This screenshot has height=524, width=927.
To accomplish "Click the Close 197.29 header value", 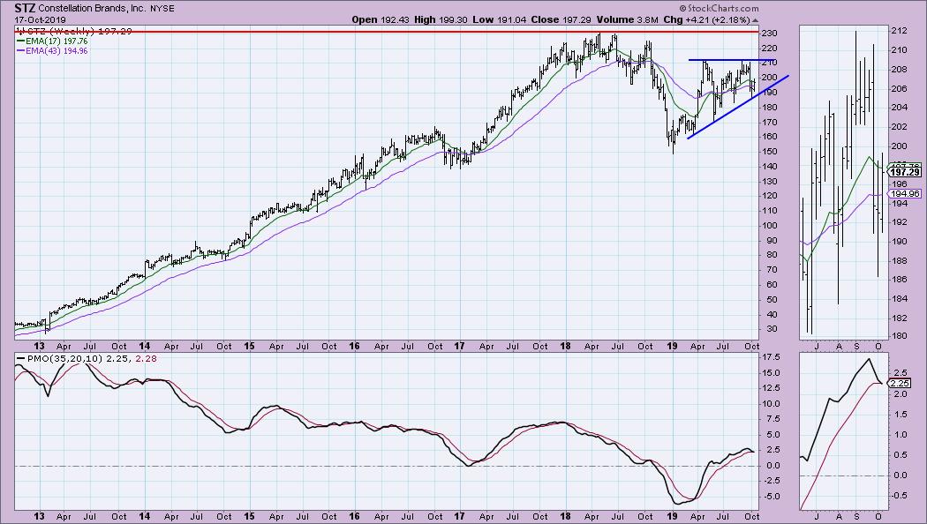I will click(x=561, y=19).
